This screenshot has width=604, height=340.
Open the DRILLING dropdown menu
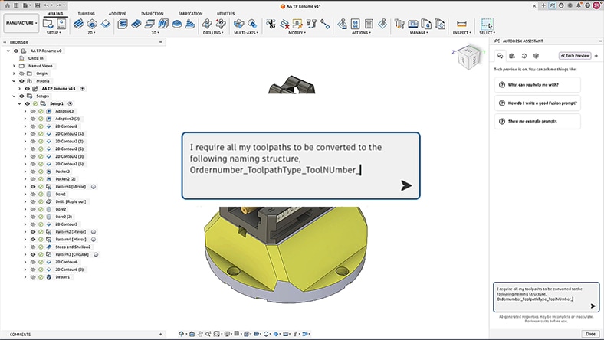213,33
